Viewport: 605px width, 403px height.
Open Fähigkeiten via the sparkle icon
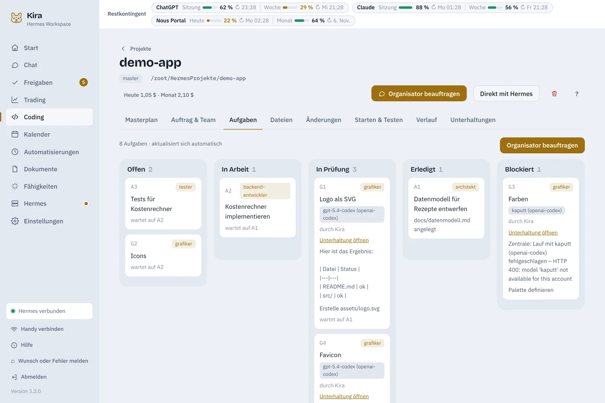coord(15,186)
